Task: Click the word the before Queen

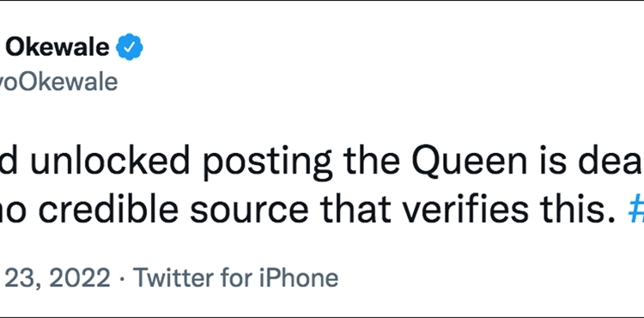Action: point(372,160)
